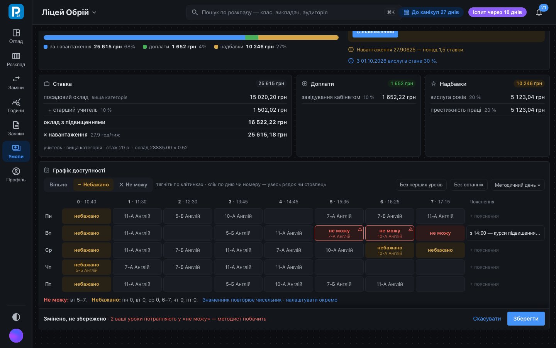
Task: Click До канікул 27 днів badge
Action: pyautogui.click(x=431, y=12)
